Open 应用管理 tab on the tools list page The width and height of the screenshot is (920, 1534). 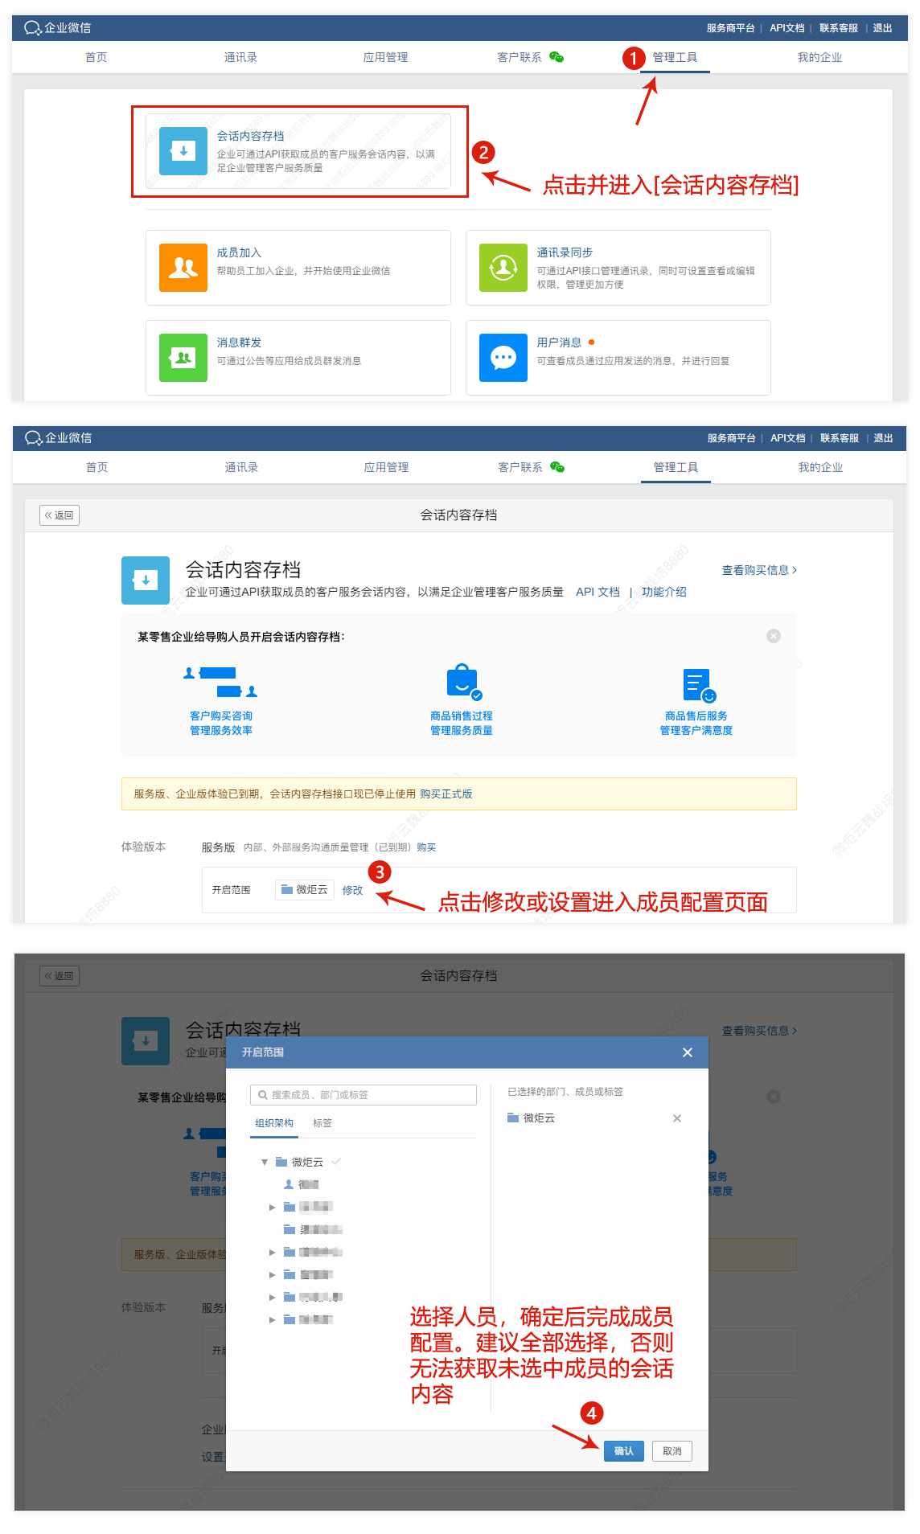click(x=386, y=57)
